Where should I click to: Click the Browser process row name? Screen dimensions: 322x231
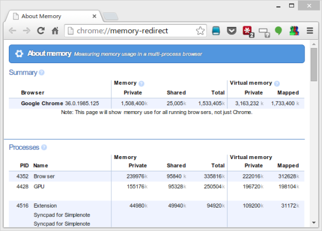pyautogui.click(x=44, y=176)
